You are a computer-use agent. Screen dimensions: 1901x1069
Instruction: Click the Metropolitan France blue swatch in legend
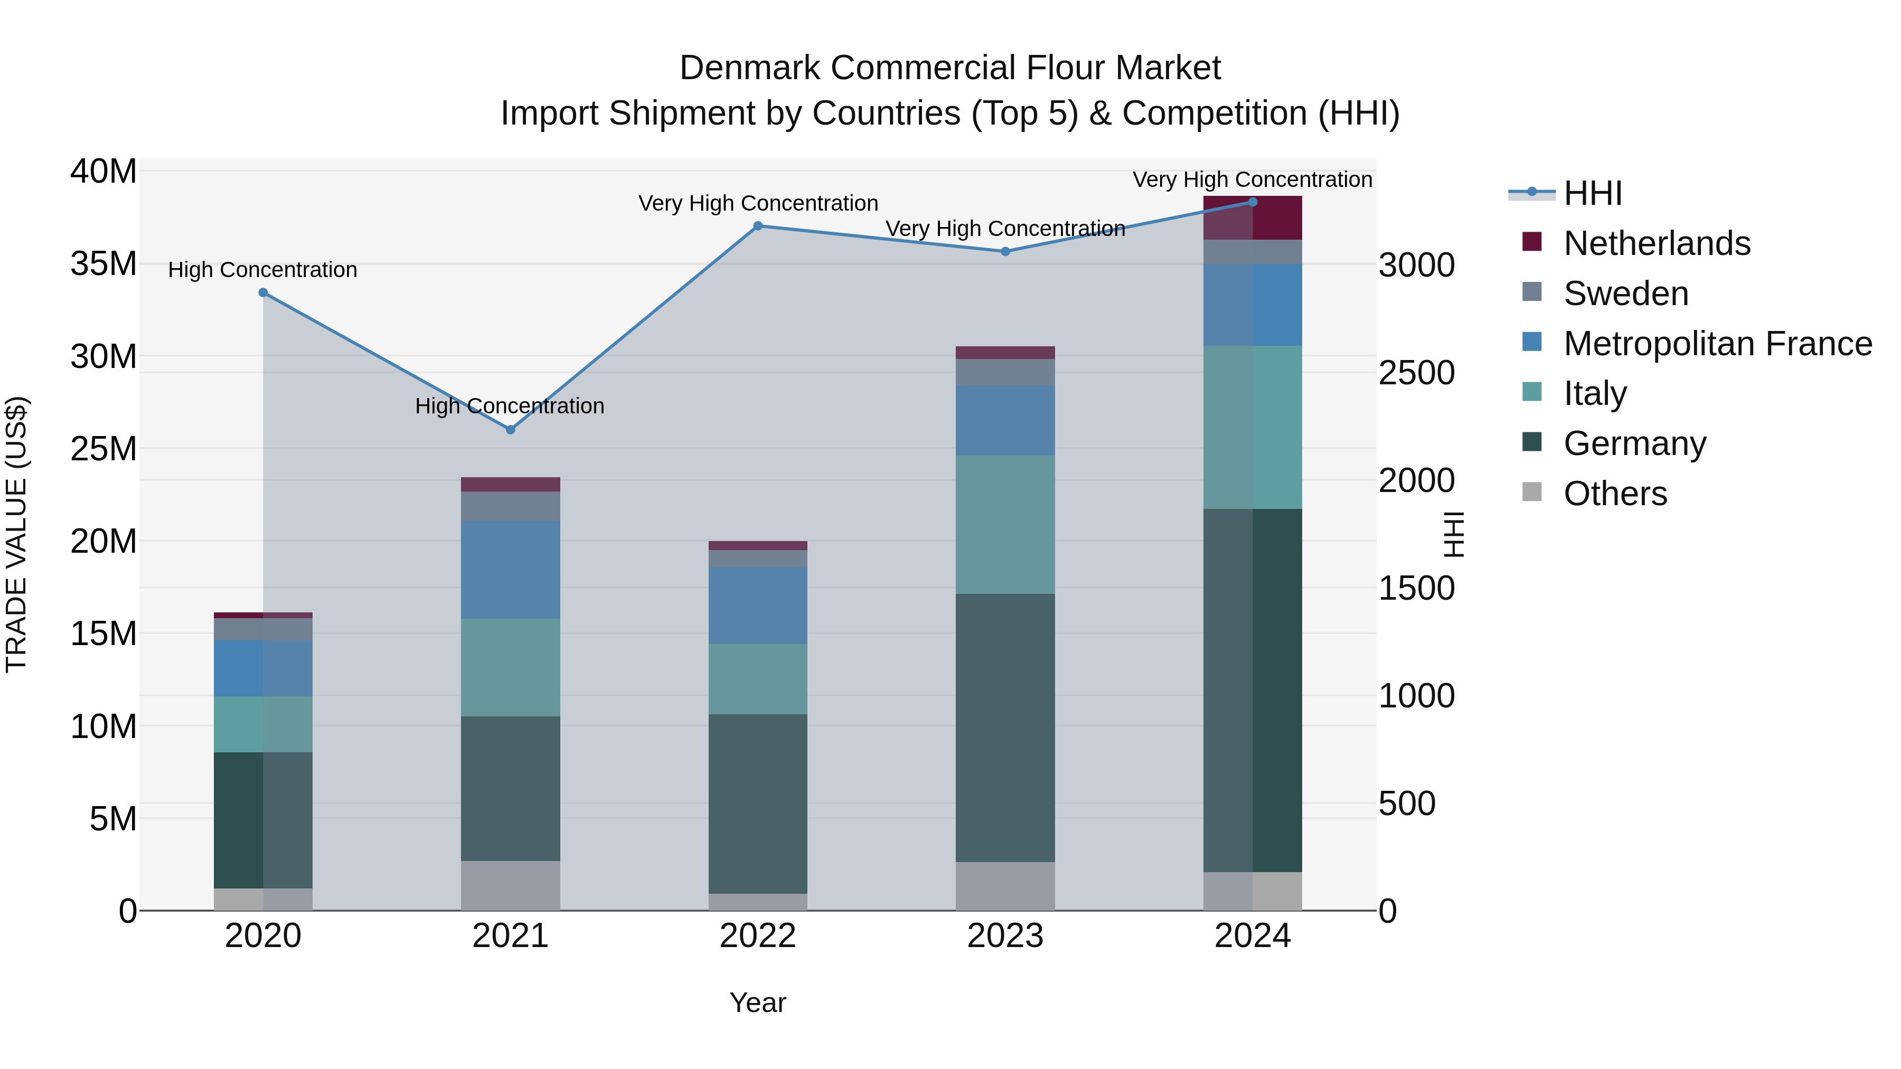point(1532,342)
